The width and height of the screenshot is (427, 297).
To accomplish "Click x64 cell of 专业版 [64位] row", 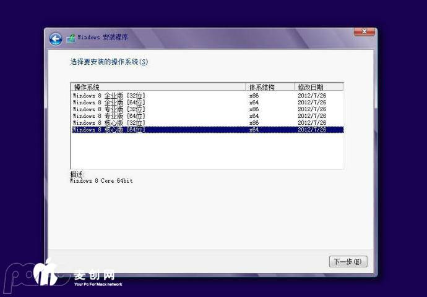I will click(x=254, y=116).
